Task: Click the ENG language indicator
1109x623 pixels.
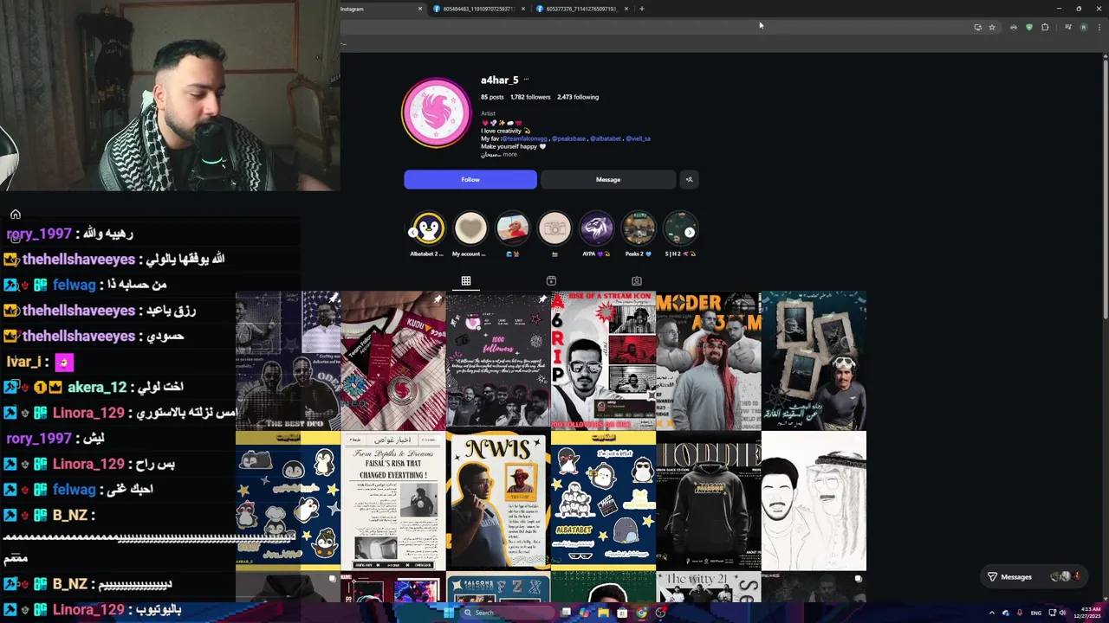Action: coord(1035,613)
